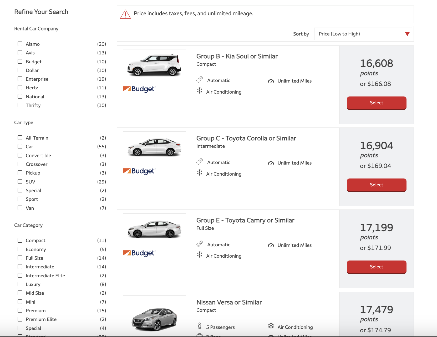Screen dimensions: 437x337
Task: Select the Toyota Camry for 17,199 points
Action: pos(377,267)
